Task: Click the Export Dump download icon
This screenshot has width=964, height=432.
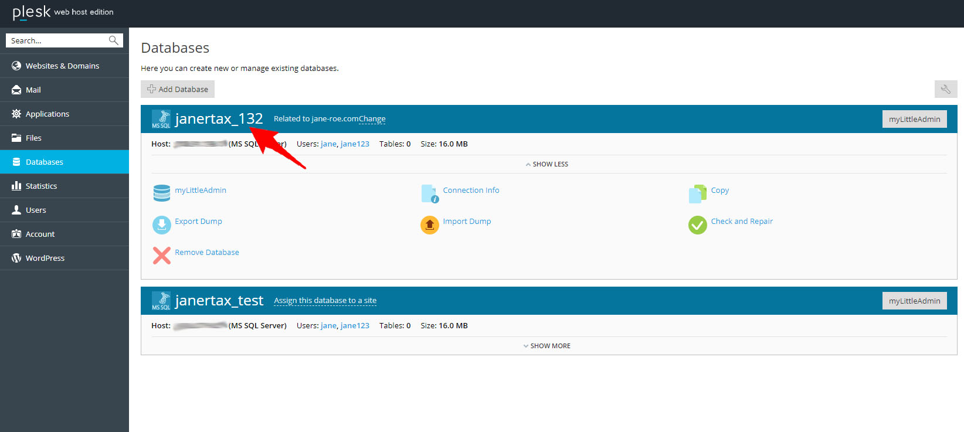Action: click(x=161, y=224)
